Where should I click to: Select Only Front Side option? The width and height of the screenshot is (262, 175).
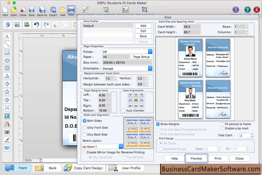[x=85, y=128]
